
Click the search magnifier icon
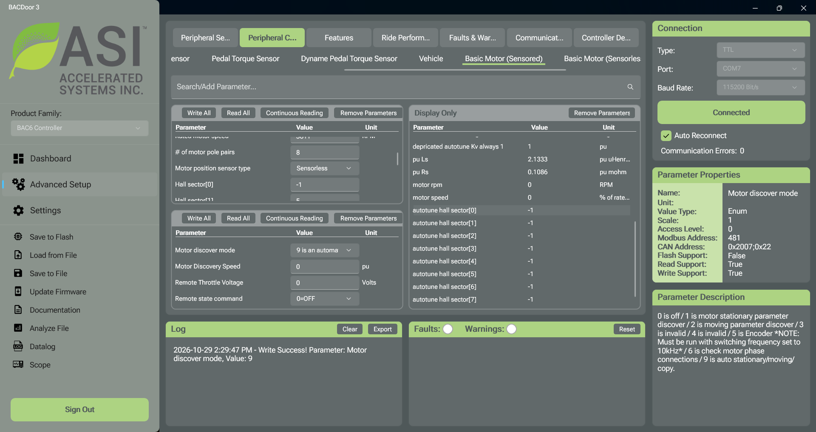tap(630, 87)
